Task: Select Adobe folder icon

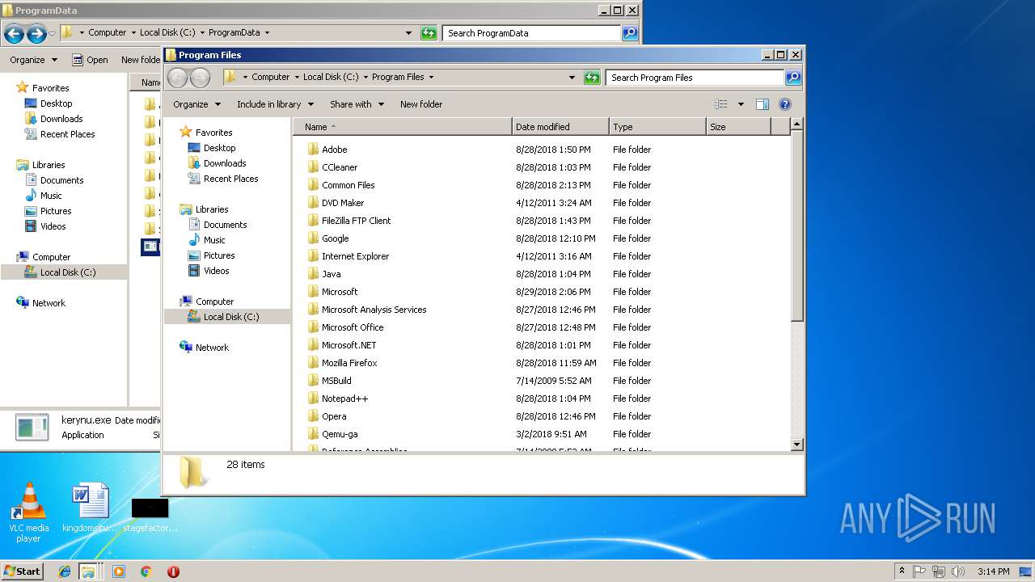Action: (x=313, y=150)
